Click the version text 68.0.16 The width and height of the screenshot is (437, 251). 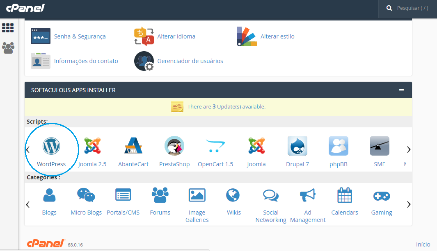75,245
